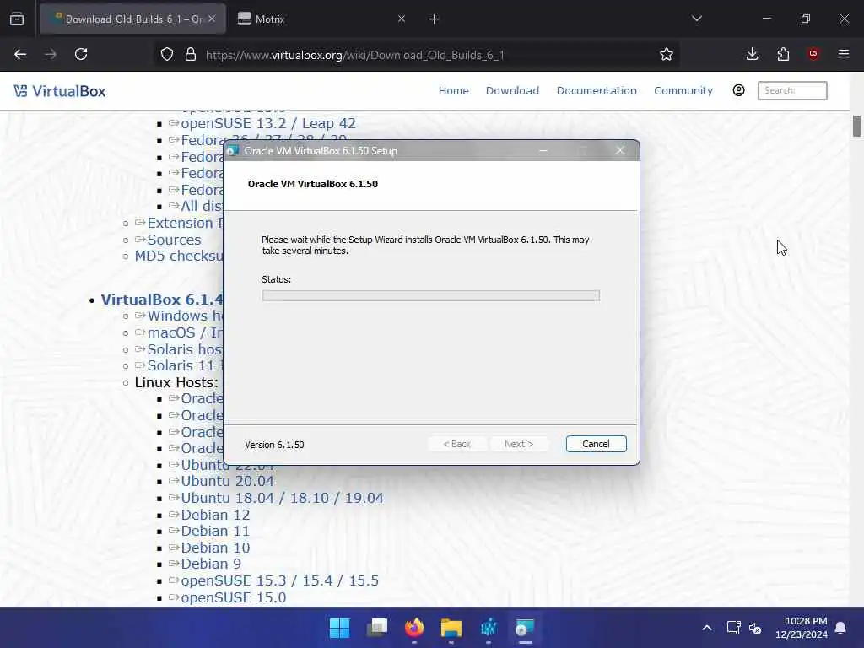This screenshot has width=864, height=648.
Task: Open the network status tray icon
Action: [733, 628]
